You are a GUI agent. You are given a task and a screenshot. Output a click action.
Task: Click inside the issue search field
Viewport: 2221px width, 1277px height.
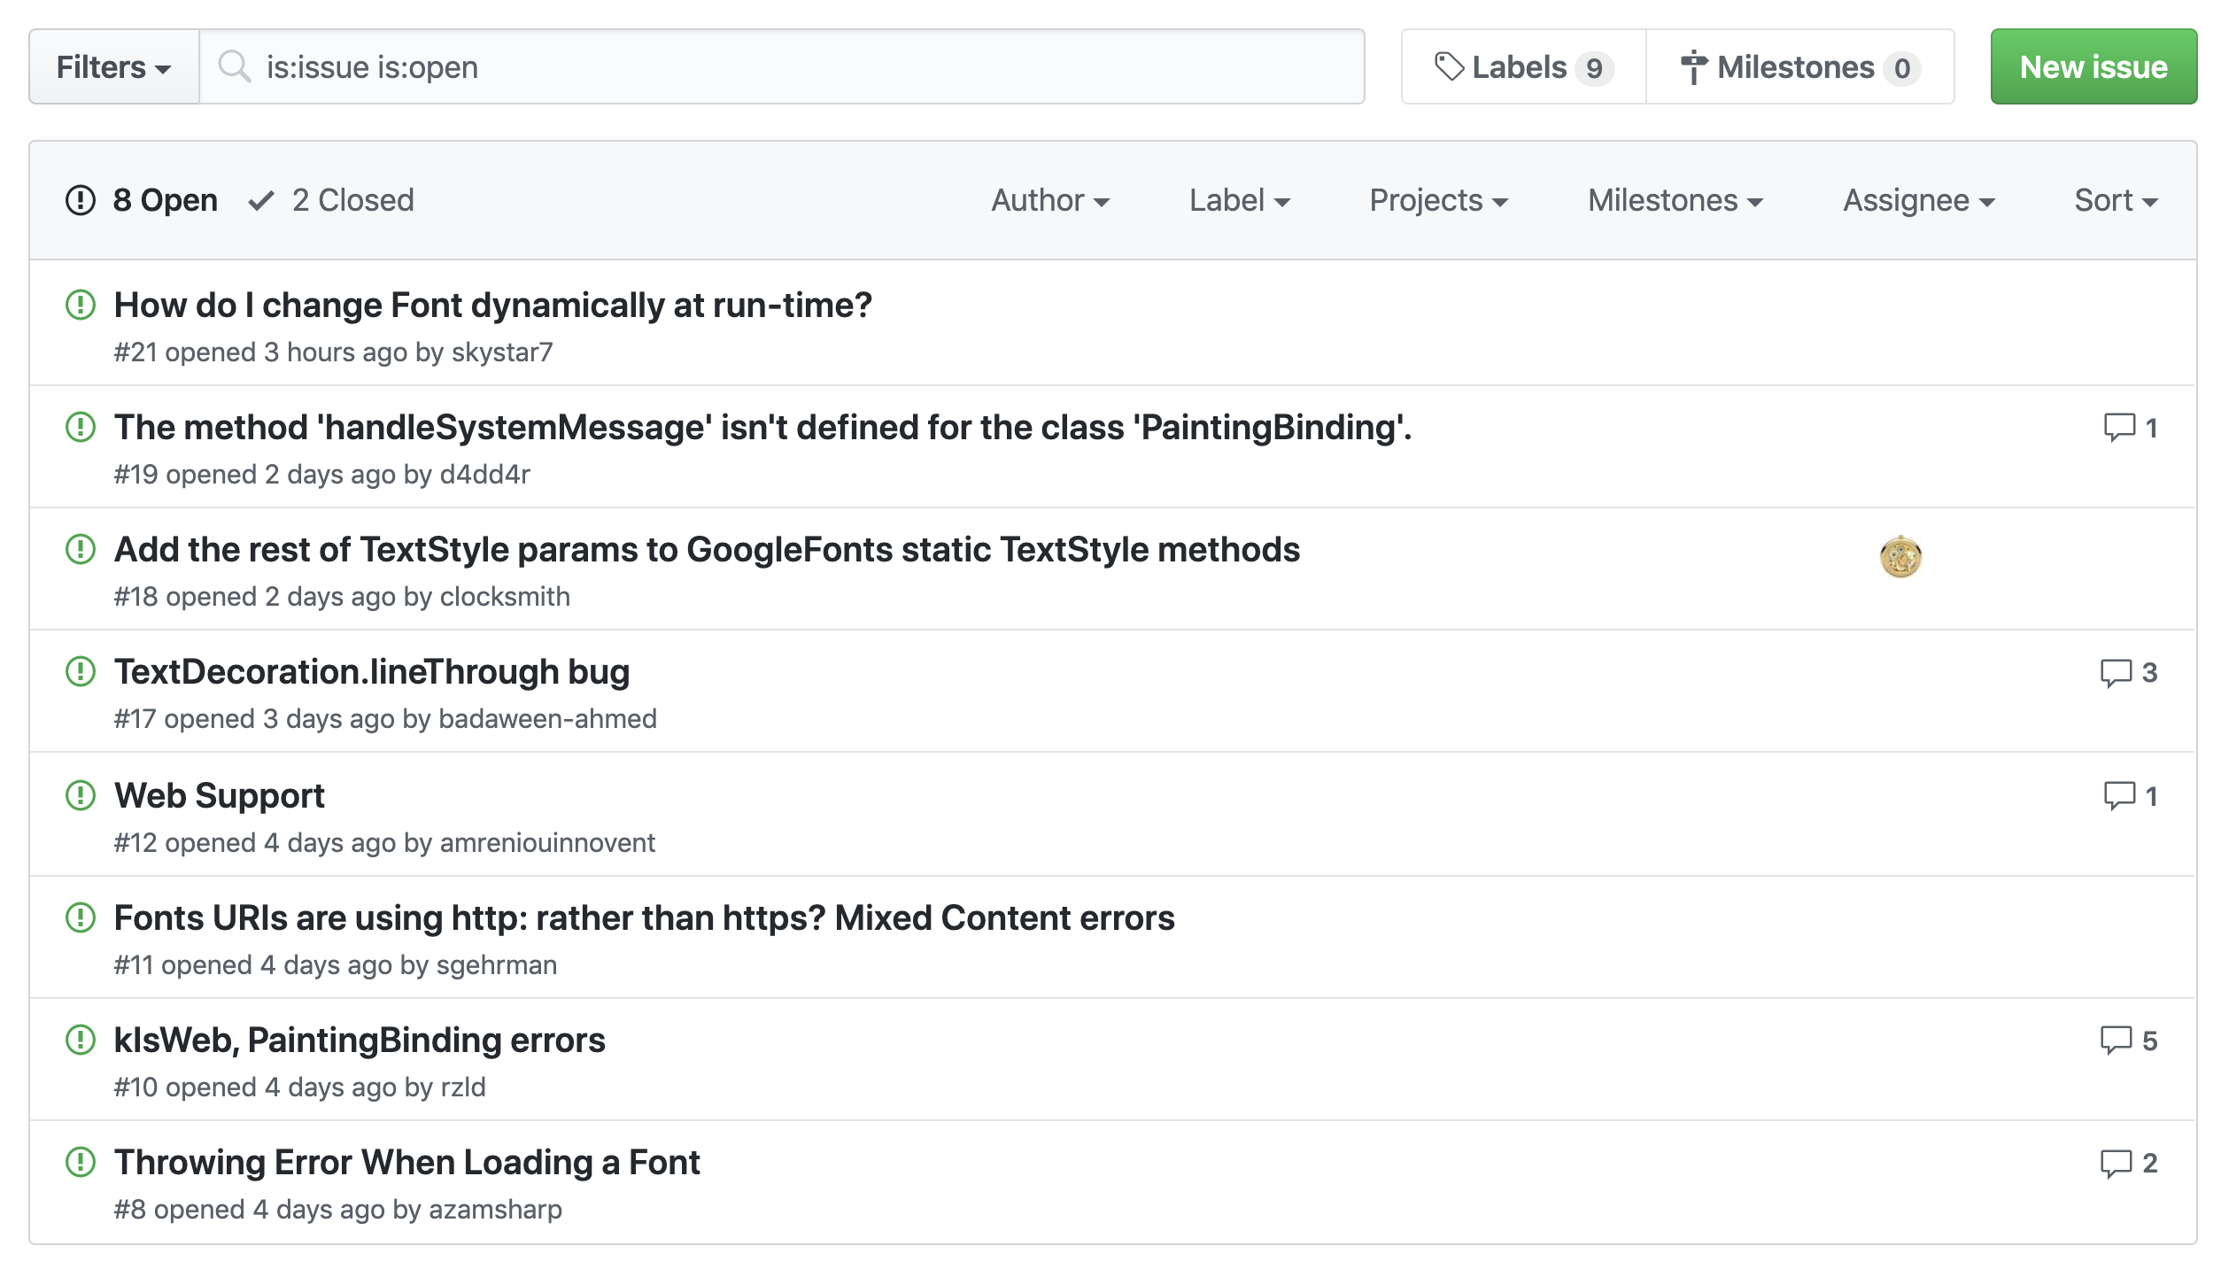pos(708,66)
